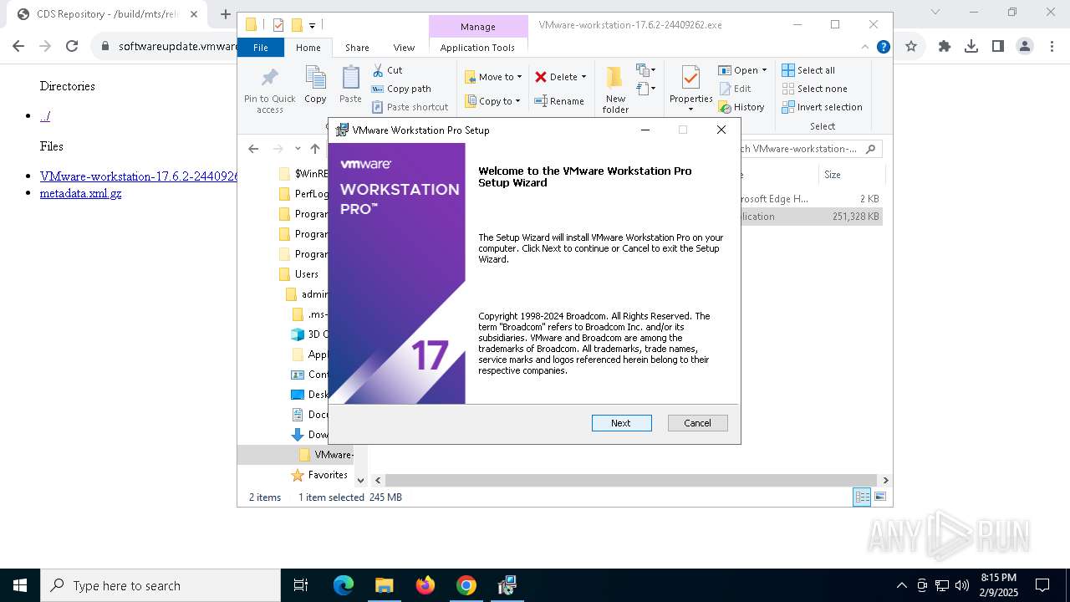Click Chrome Back arrow
The image size is (1070, 602).
tap(18, 46)
